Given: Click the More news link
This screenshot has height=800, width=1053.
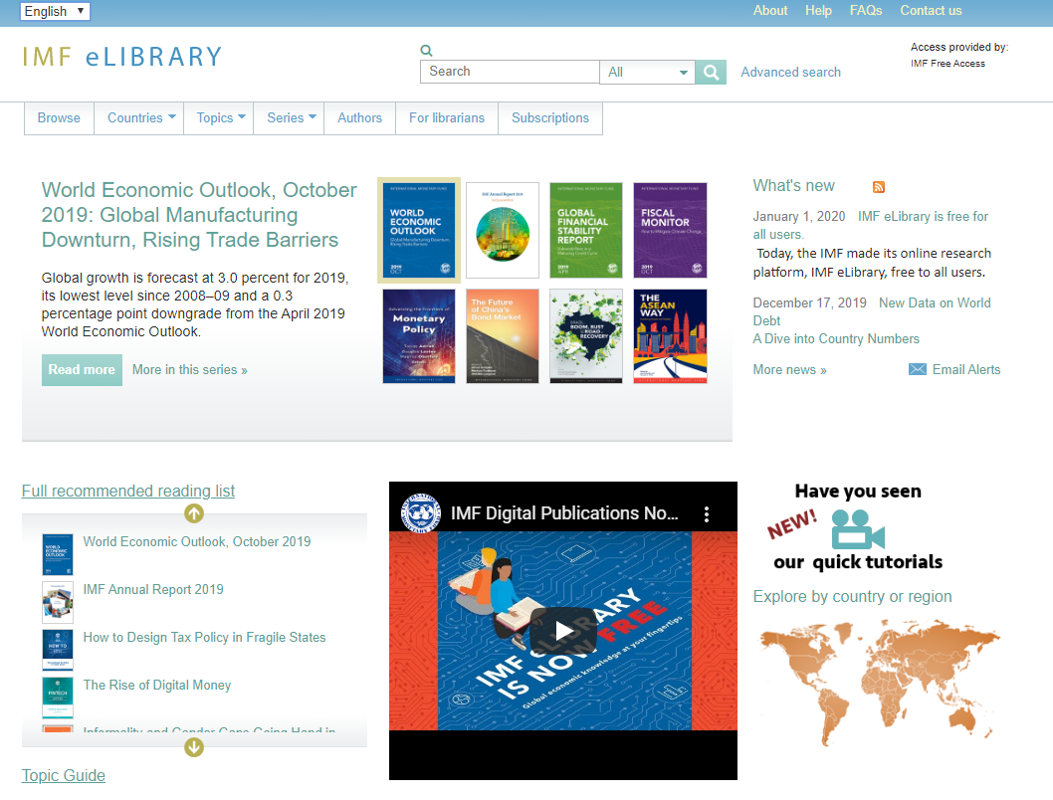Looking at the screenshot, I should pos(790,370).
